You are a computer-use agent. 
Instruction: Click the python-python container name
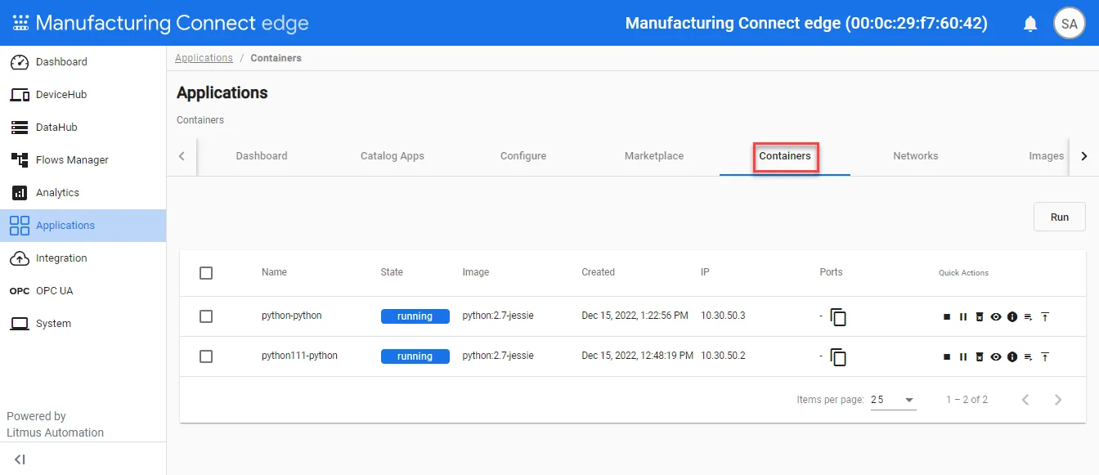[292, 316]
